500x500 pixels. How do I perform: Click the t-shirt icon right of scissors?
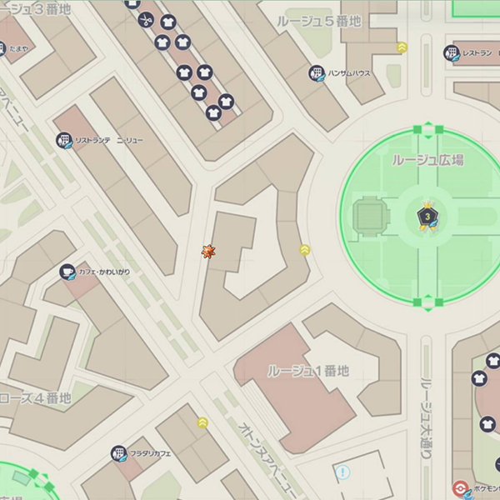(x=168, y=22)
